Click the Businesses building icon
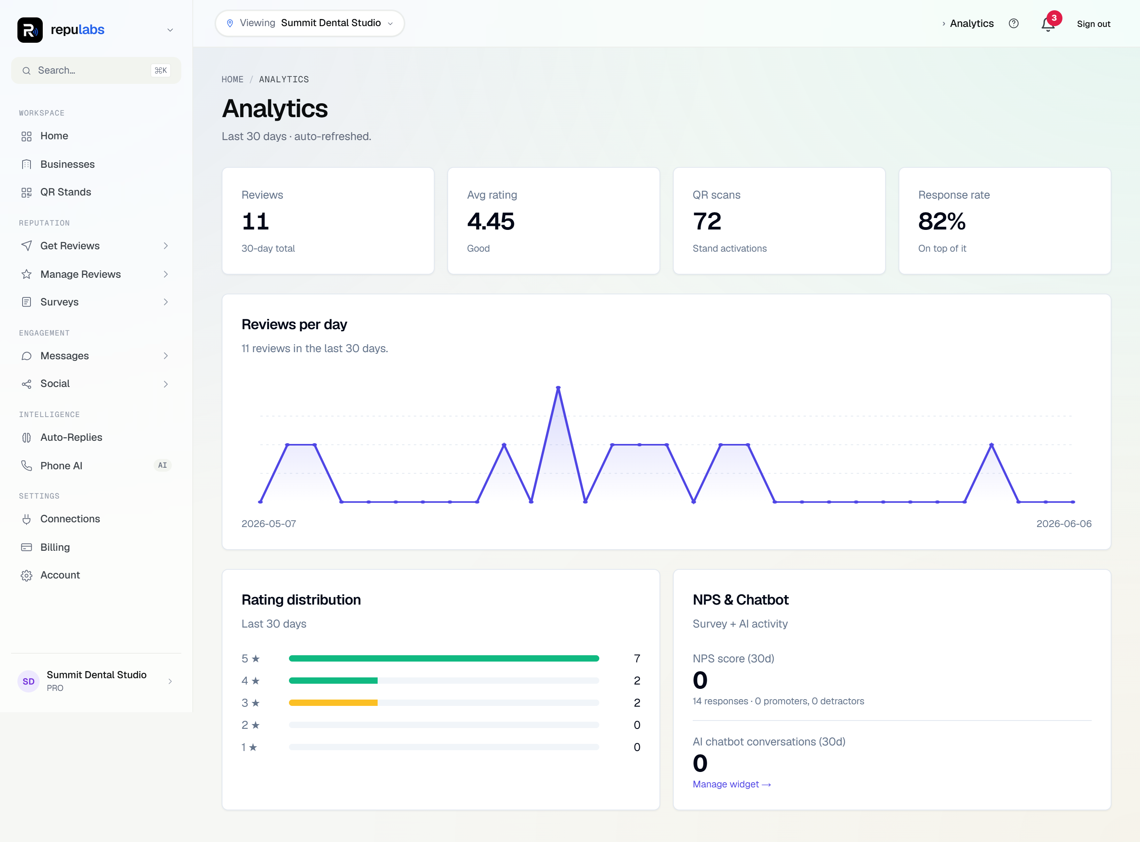Viewport: 1140px width, 842px height. click(x=27, y=164)
